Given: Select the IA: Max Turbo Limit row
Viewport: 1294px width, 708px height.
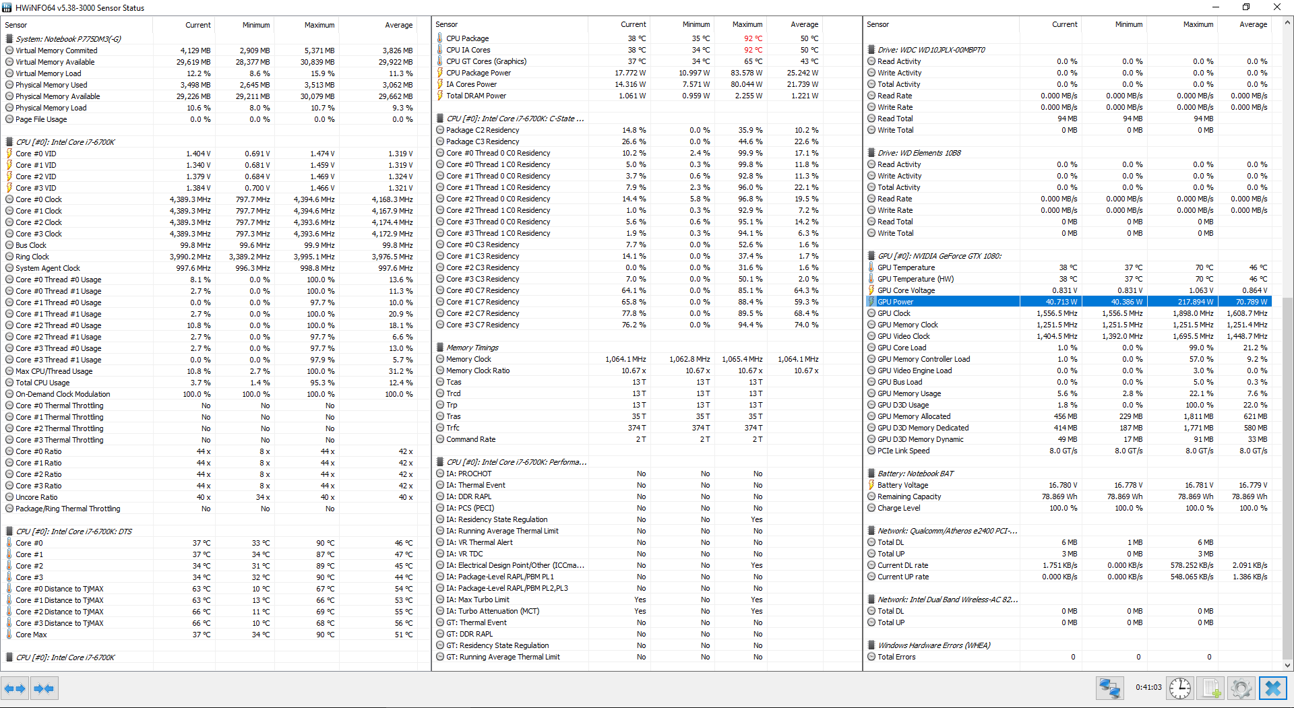Looking at the screenshot, I should [x=627, y=600].
